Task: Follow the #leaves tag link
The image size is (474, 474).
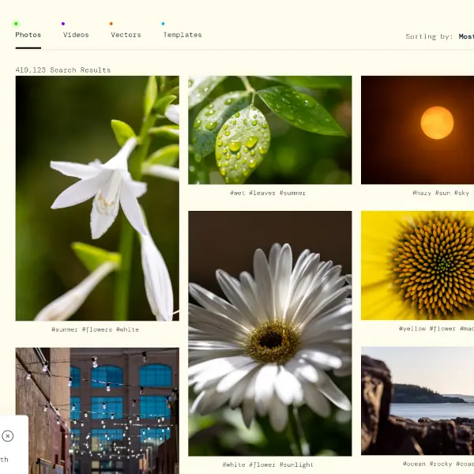Action: [x=261, y=193]
